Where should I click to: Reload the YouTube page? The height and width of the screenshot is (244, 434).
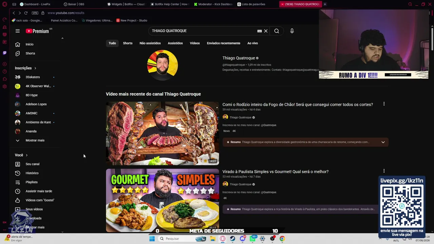coord(26,13)
